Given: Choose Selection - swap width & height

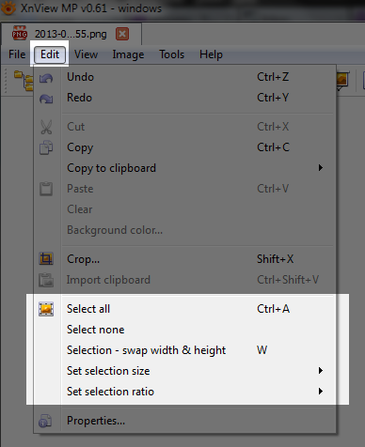Looking at the screenshot, I should 185,350.
